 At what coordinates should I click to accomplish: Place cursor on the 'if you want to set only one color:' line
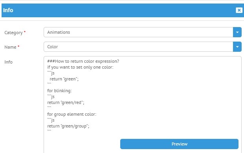pos(80,67)
